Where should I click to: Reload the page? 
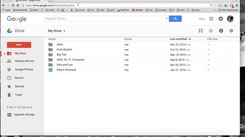(x=13, y=5)
